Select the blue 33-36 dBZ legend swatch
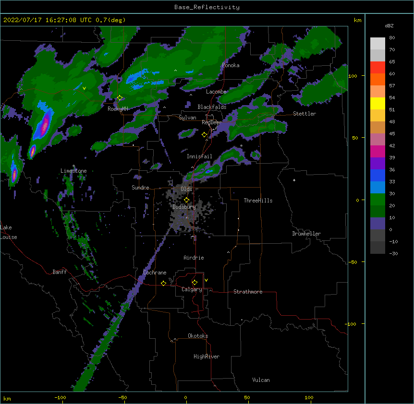 [377, 175]
